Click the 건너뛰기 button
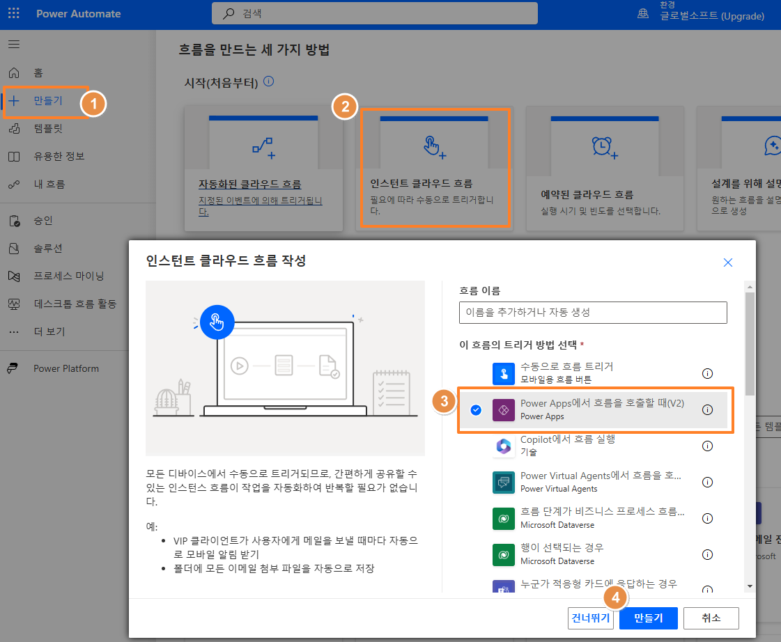The height and width of the screenshot is (642, 781). coord(590,618)
